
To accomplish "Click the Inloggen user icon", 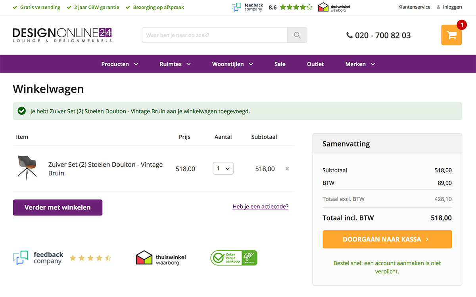I will [x=438, y=7].
